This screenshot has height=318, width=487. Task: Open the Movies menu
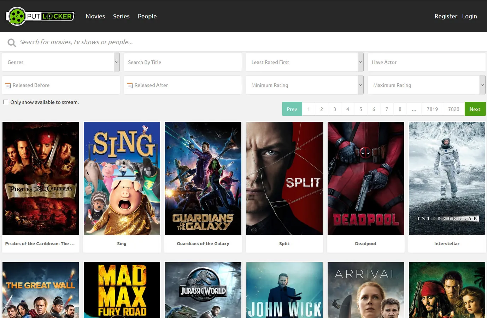tap(95, 16)
